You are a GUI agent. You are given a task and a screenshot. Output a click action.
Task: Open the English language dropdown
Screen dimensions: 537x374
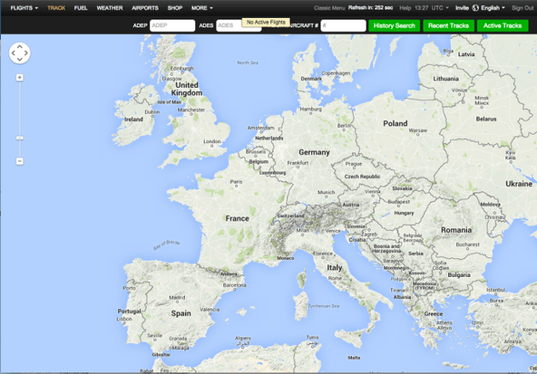pos(493,8)
